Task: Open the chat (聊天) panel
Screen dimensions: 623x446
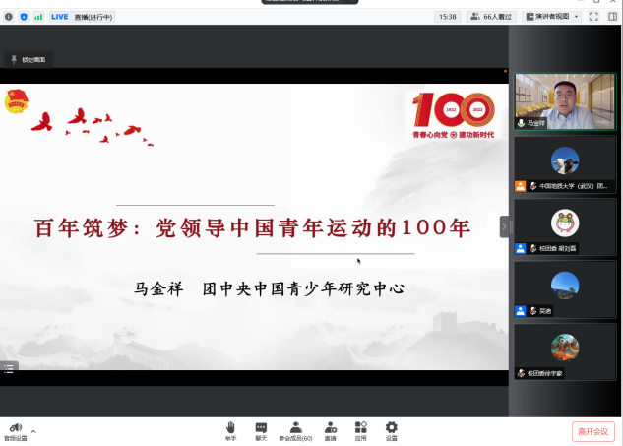Action: 261,429
